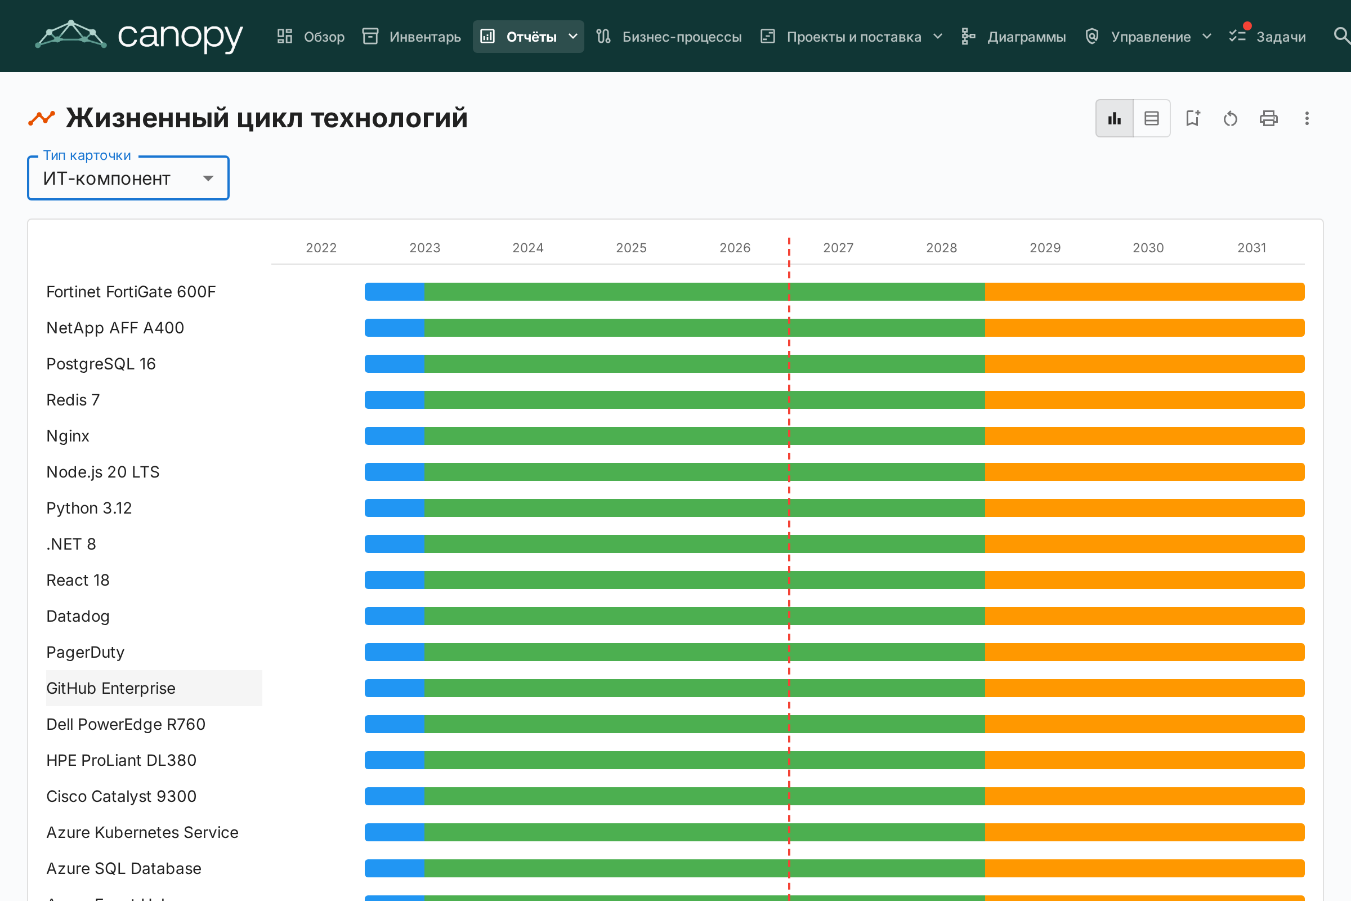This screenshot has height=901, width=1351.
Task: Click Fortinet FortiGate blue phase segment
Action: (x=395, y=292)
